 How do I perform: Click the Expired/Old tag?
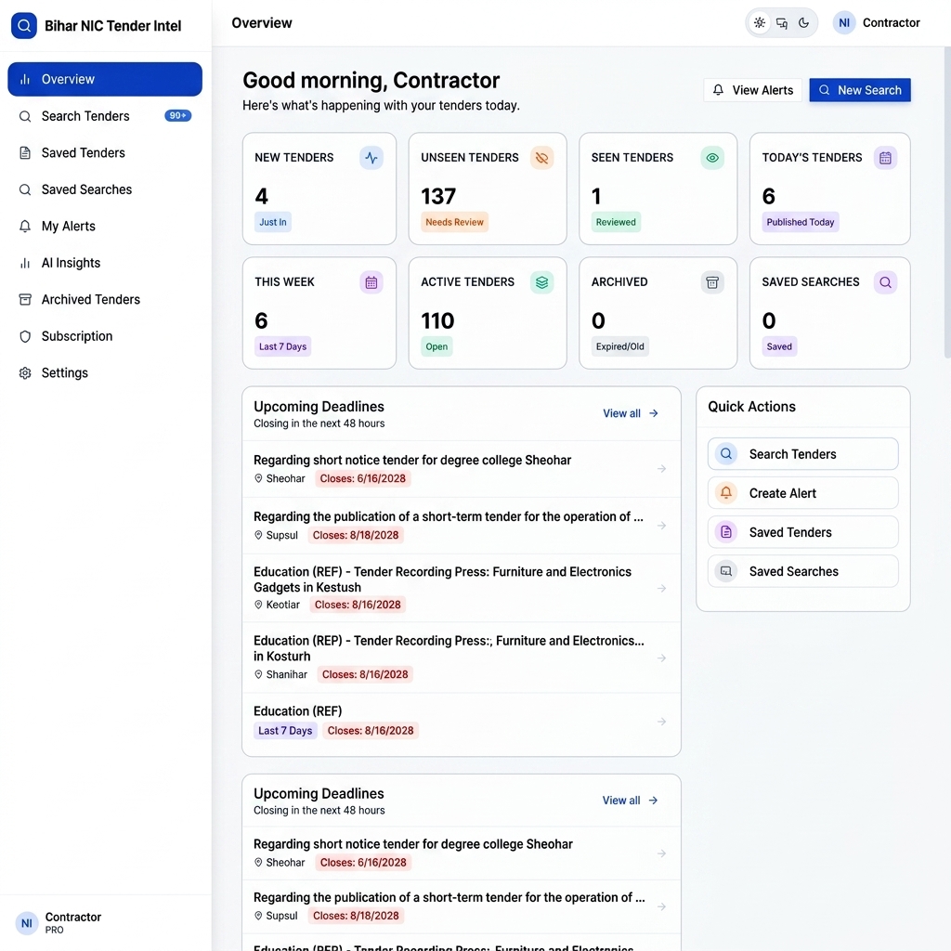619,347
